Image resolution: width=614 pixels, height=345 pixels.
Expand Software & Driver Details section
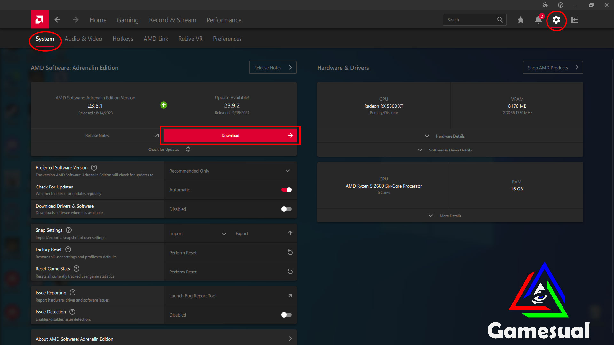point(450,150)
